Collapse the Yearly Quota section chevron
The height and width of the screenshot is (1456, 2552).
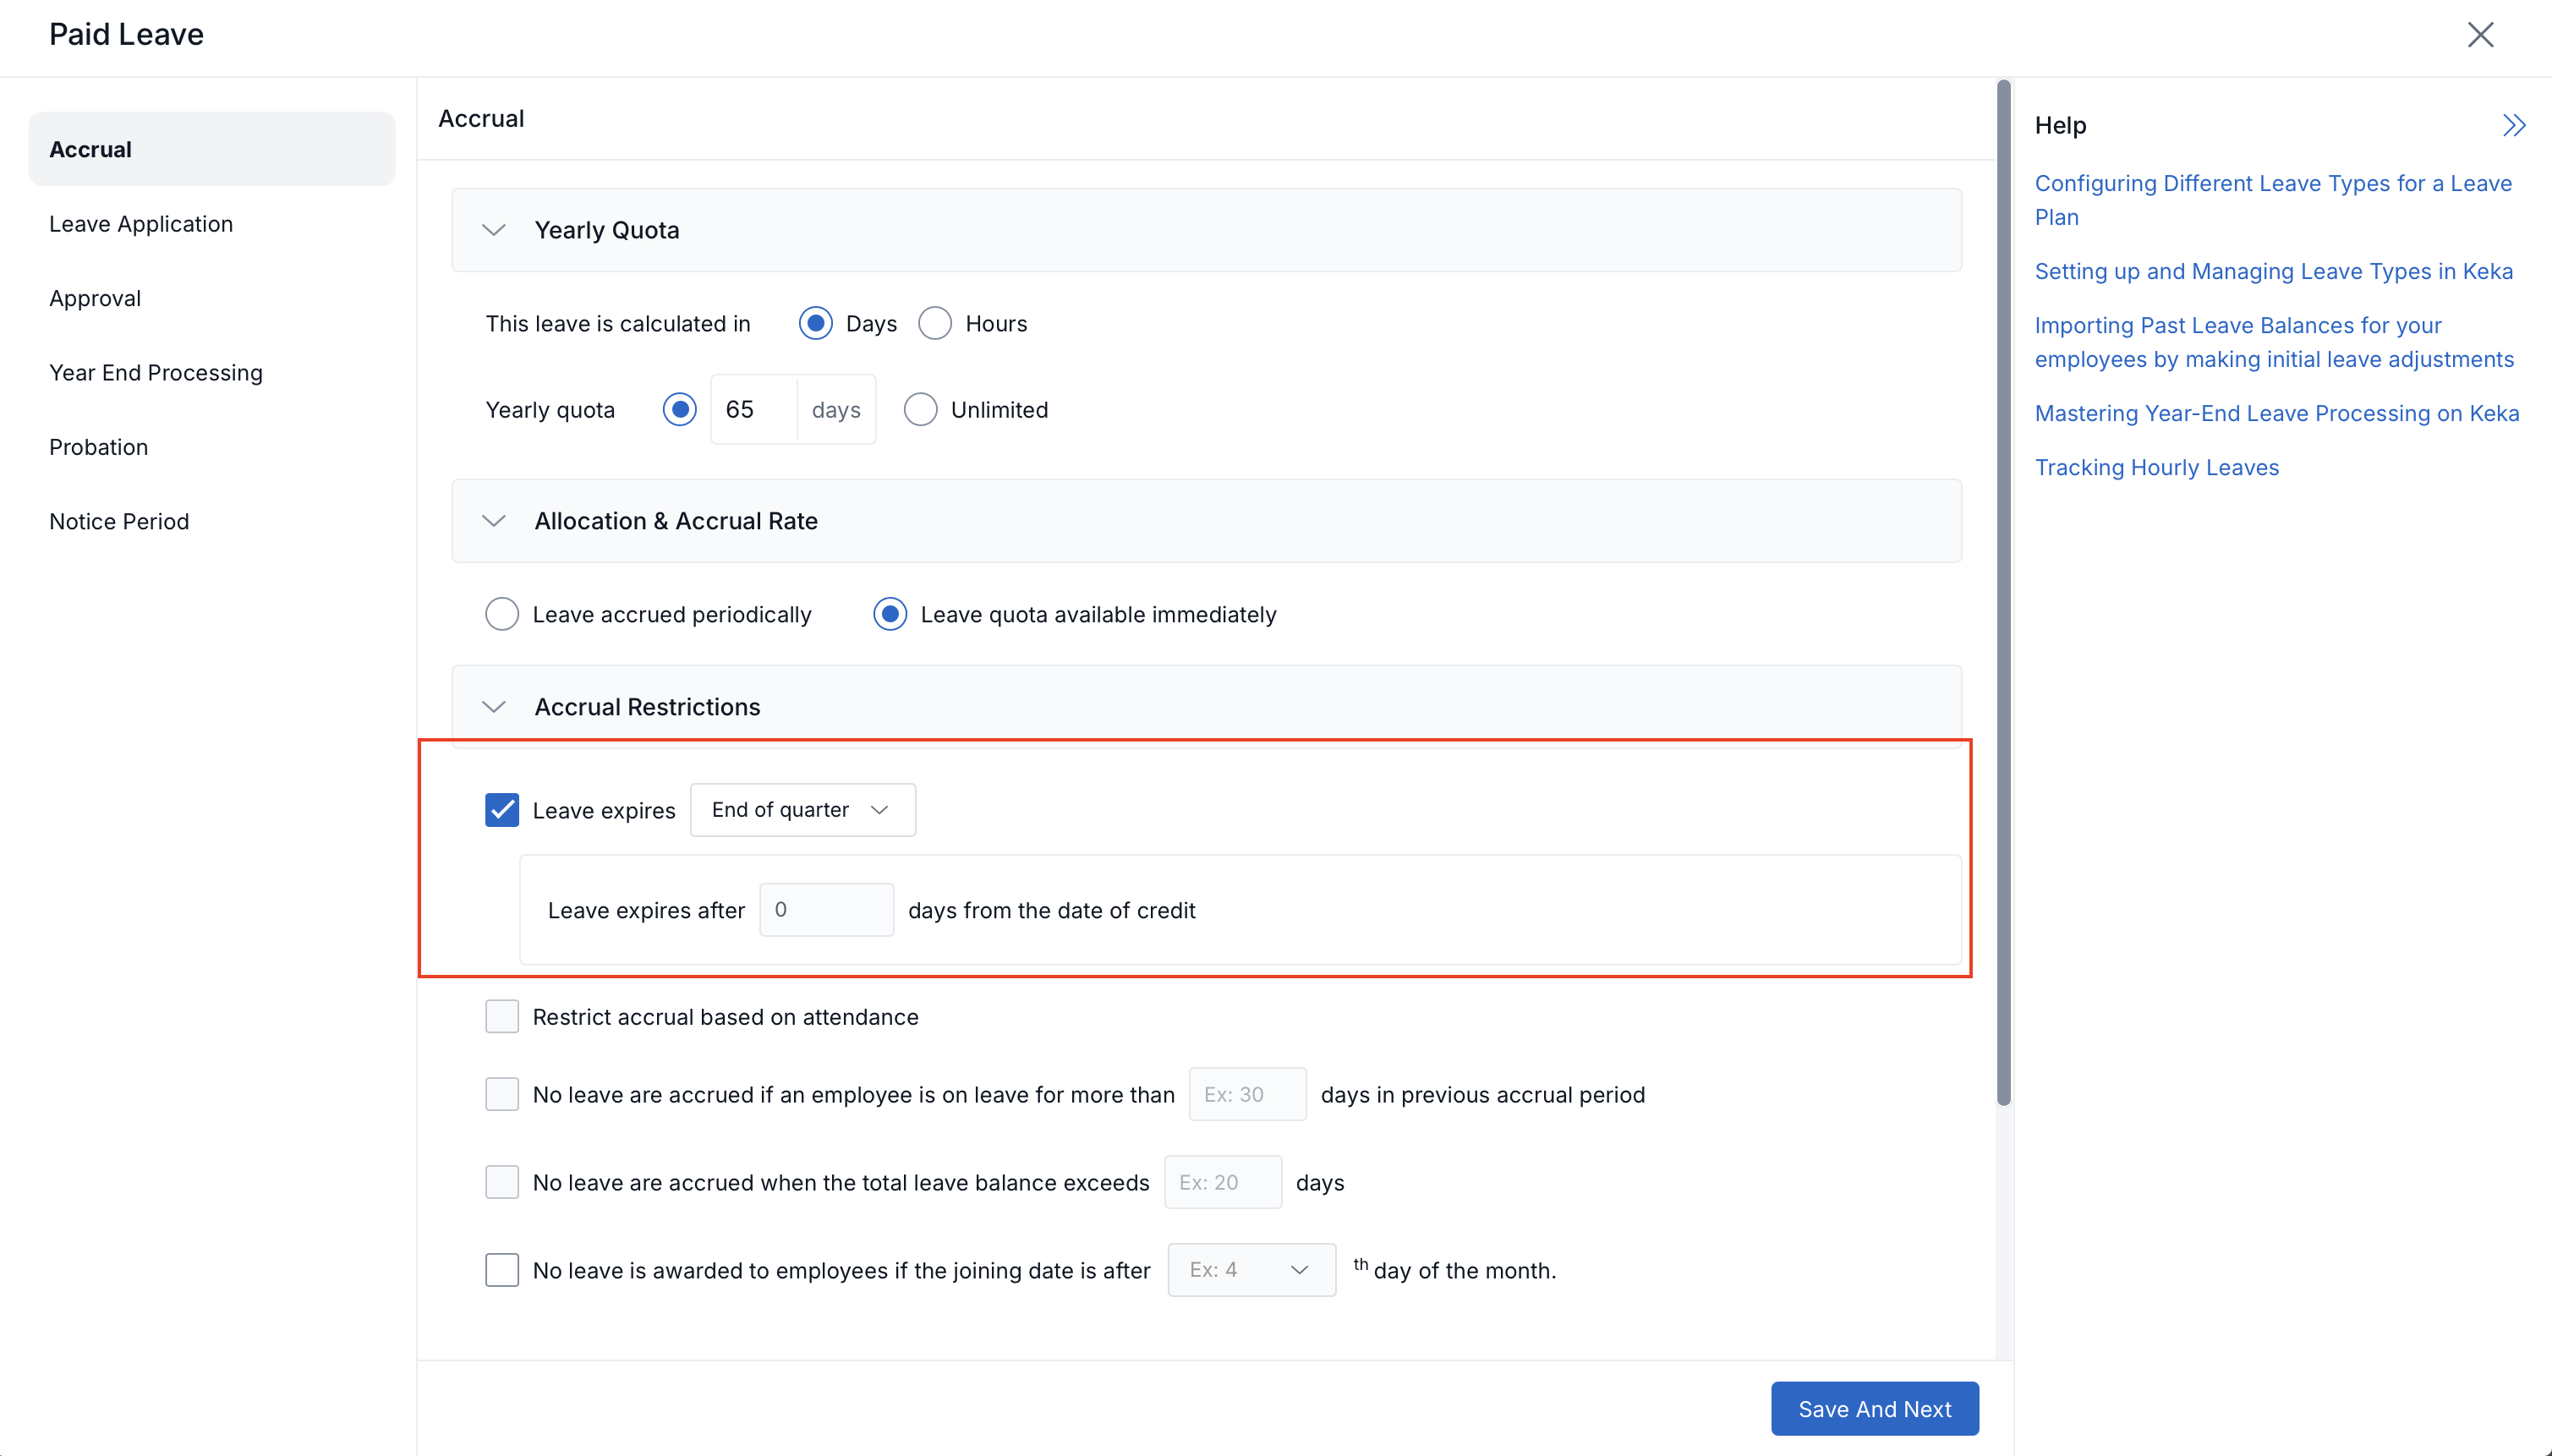tap(494, 230)
